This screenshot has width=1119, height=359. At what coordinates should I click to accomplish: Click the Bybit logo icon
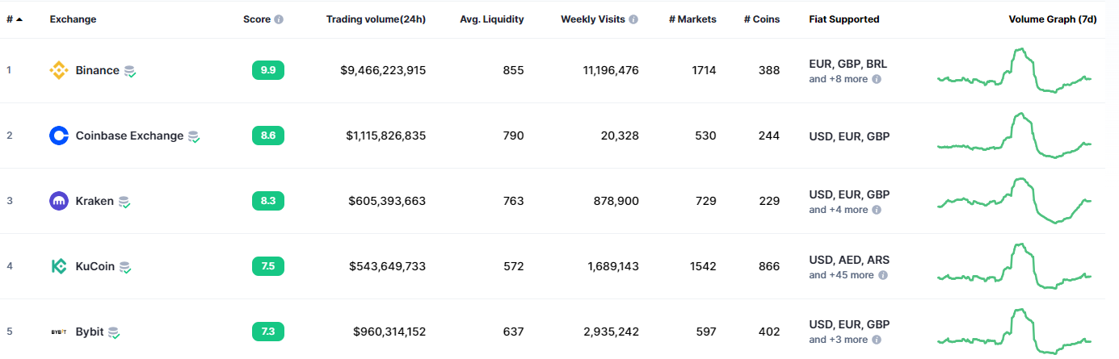tap(59, 332)
